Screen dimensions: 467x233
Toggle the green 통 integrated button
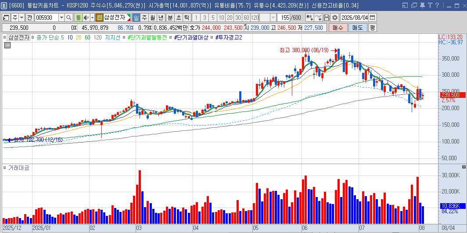pyautogui.click(x=78, y=18)
